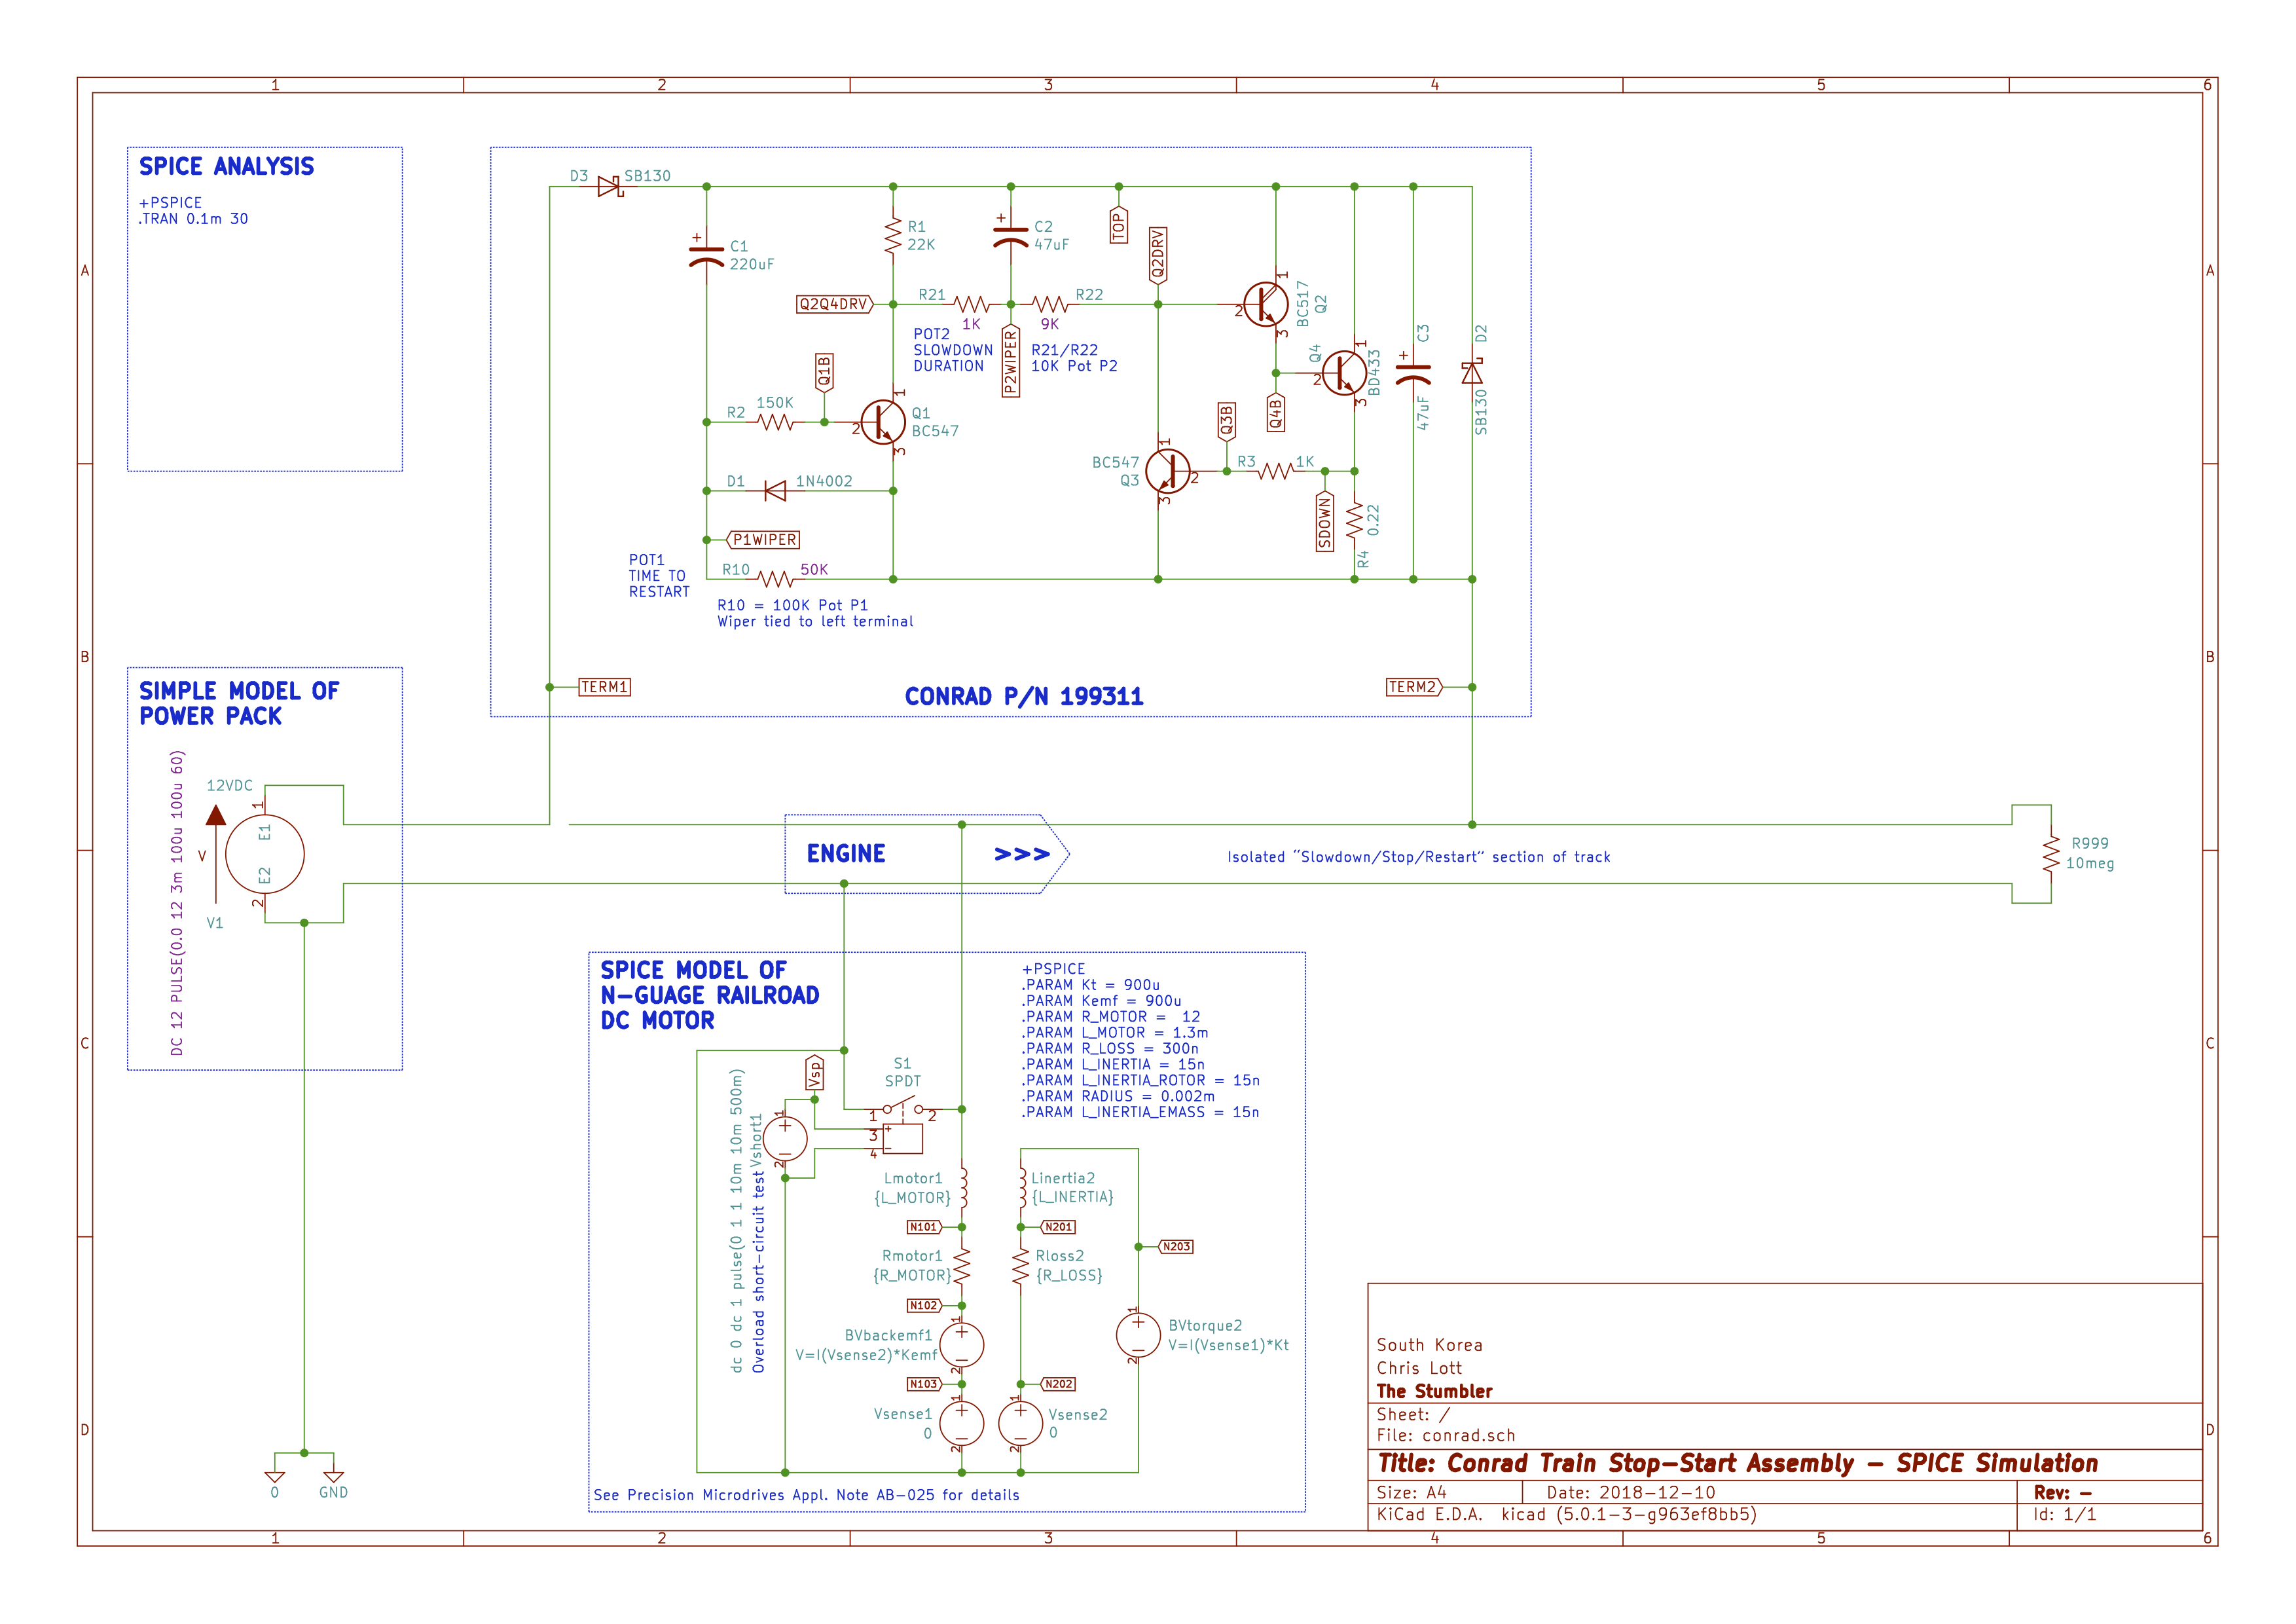
Task: Click the R10 = 100K Pot P1 text
Action: tap(792, 606)
